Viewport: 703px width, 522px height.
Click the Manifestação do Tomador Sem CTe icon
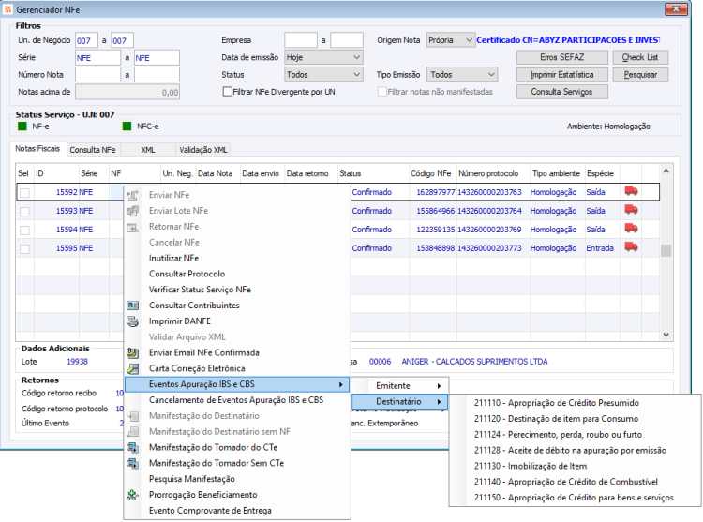pos(133,464)
